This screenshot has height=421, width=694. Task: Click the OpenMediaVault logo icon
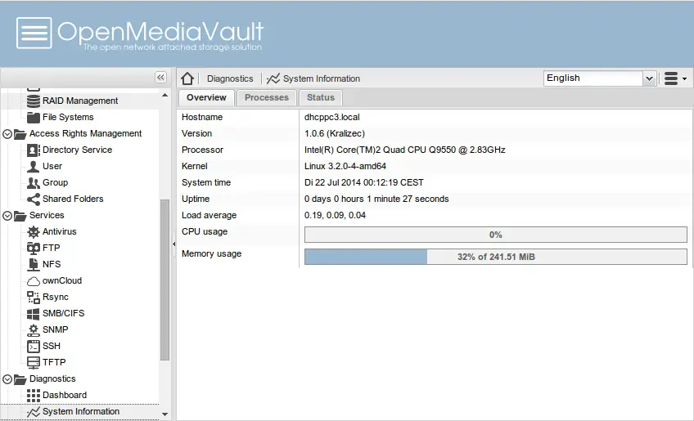point(34,34)
